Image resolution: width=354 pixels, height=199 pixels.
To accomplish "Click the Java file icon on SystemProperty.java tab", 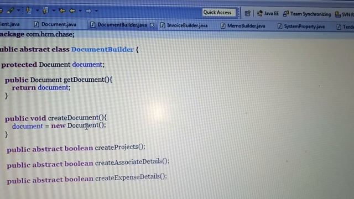I will [280, 27].
